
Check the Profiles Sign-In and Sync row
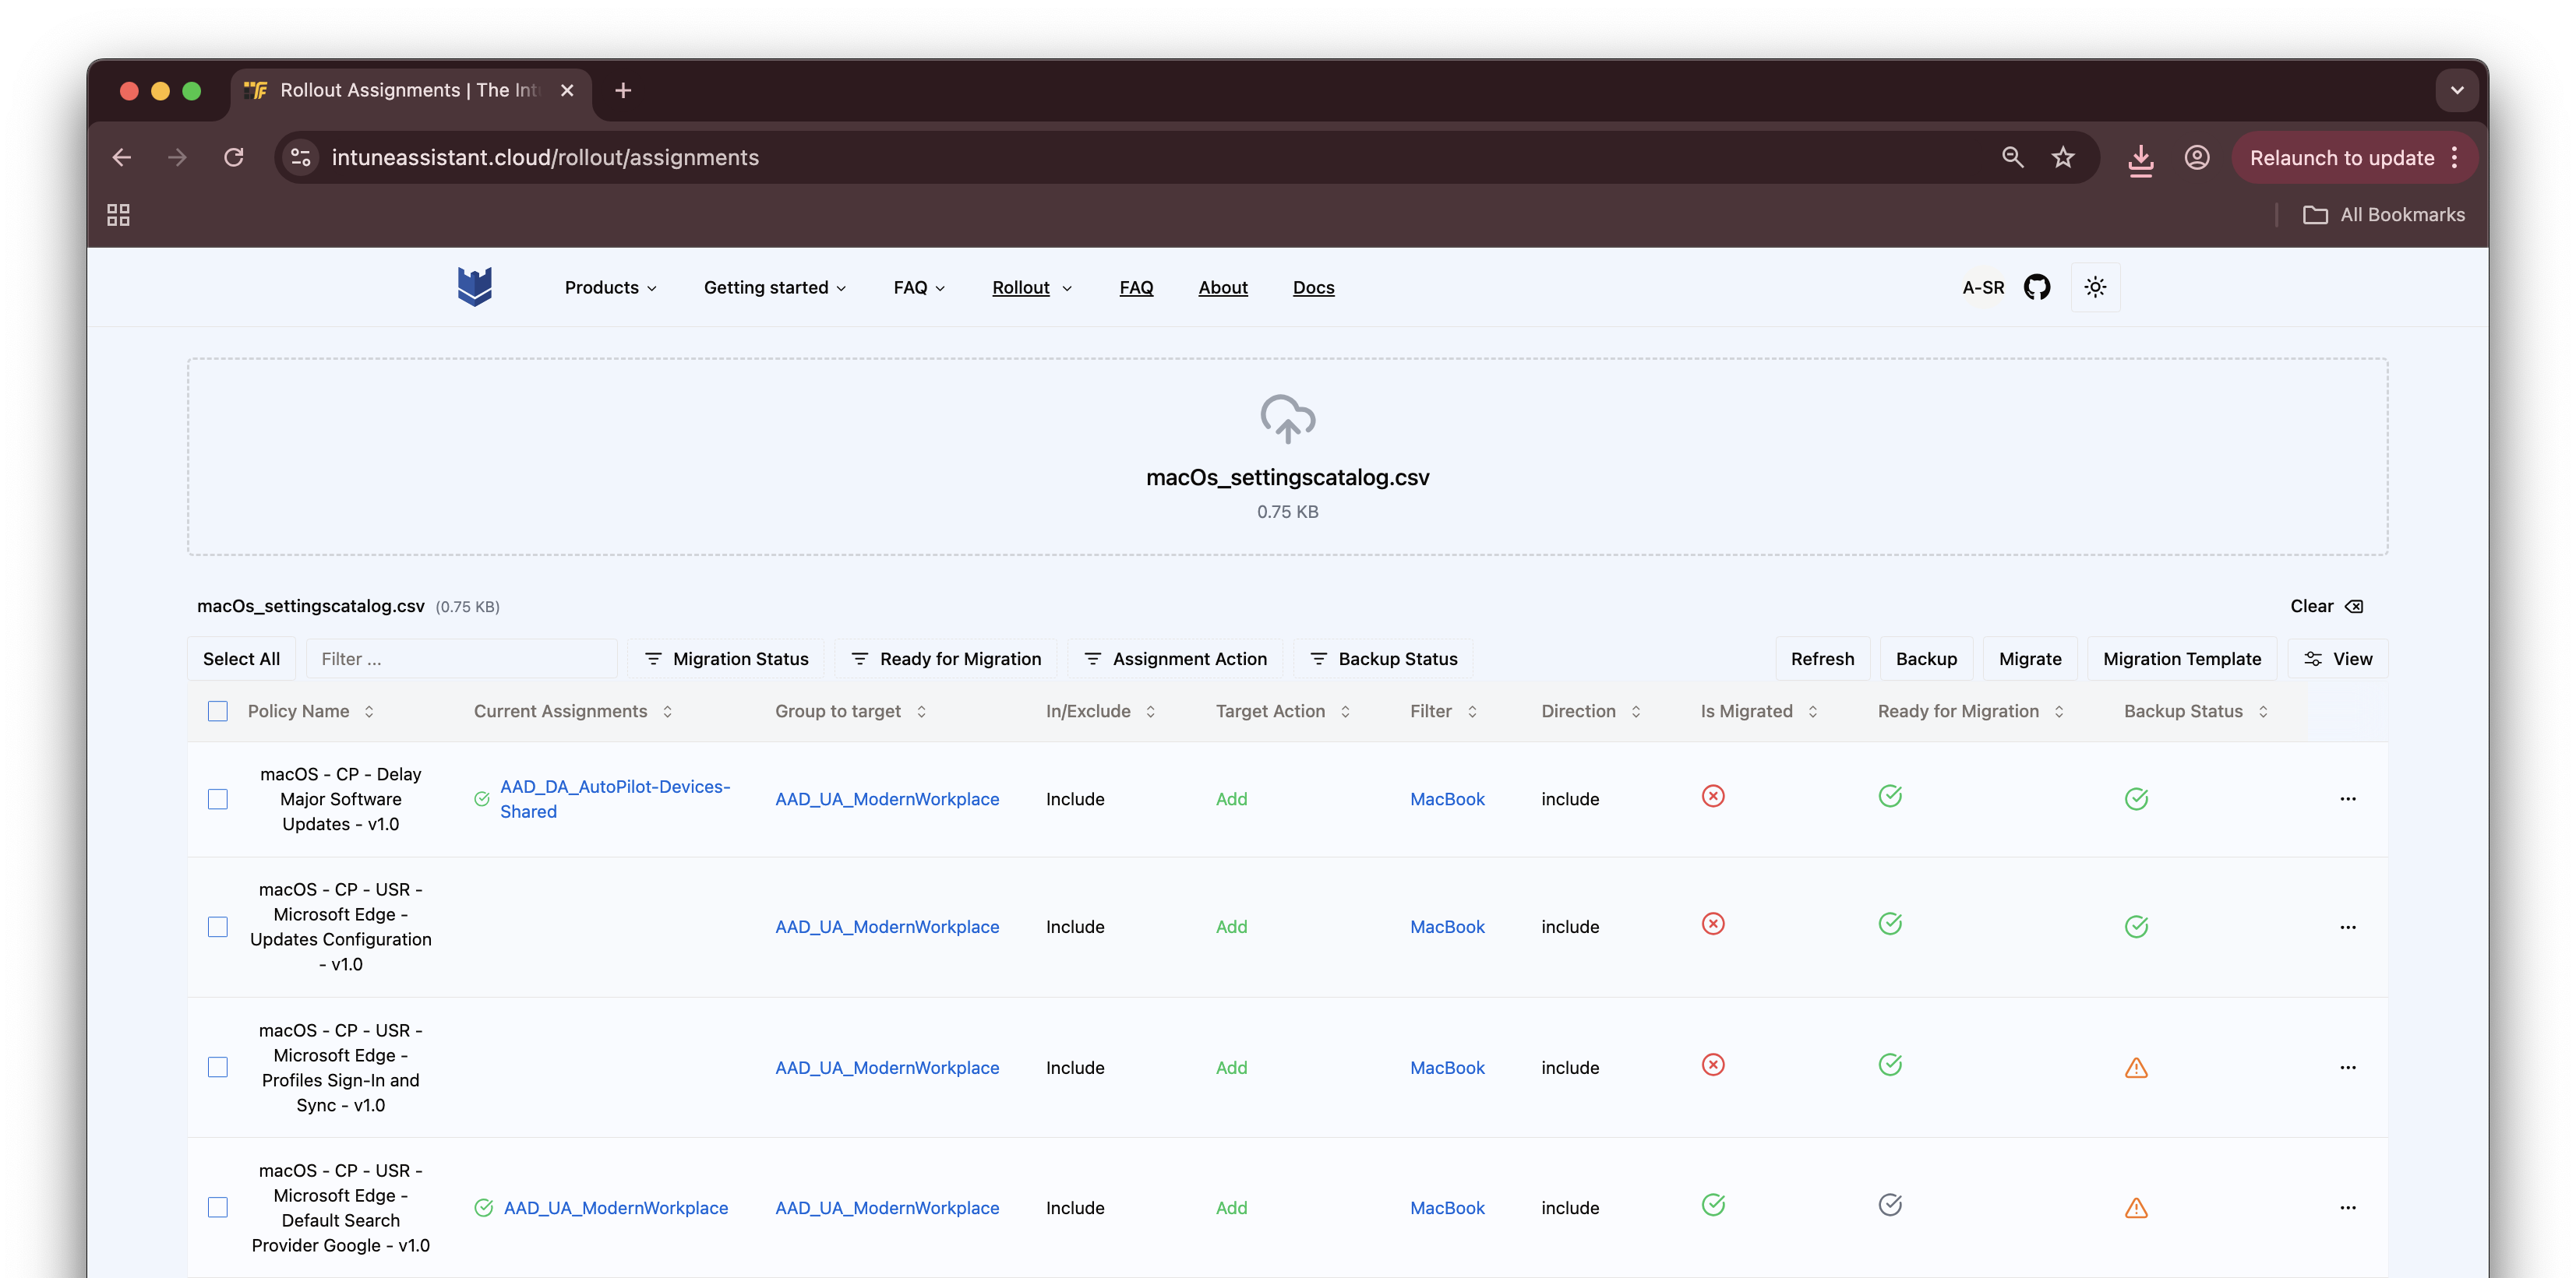coord(218,1069)
